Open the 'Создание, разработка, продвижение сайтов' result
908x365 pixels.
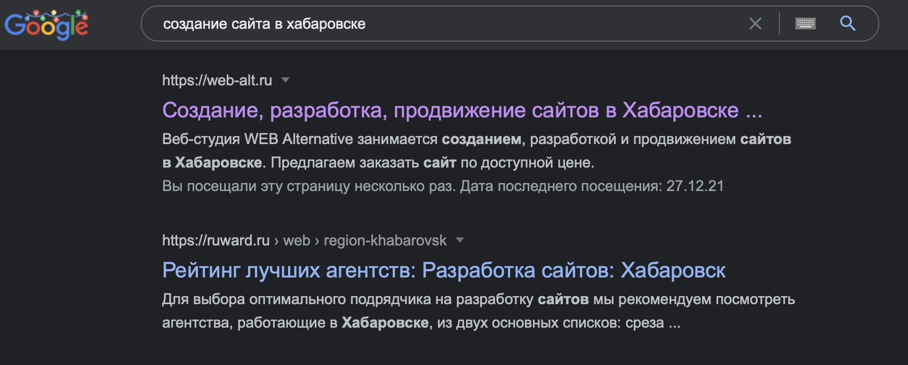tap(462, 110)
